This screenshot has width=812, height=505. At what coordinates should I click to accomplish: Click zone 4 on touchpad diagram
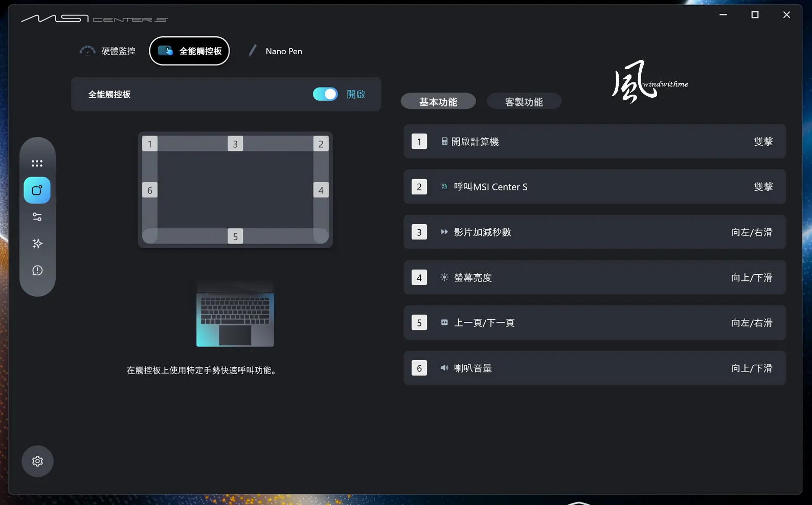[321, 190]
